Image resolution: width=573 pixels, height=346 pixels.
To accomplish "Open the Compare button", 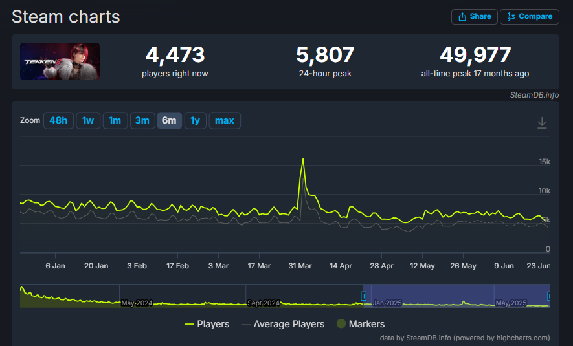I will tap(530, 17).
